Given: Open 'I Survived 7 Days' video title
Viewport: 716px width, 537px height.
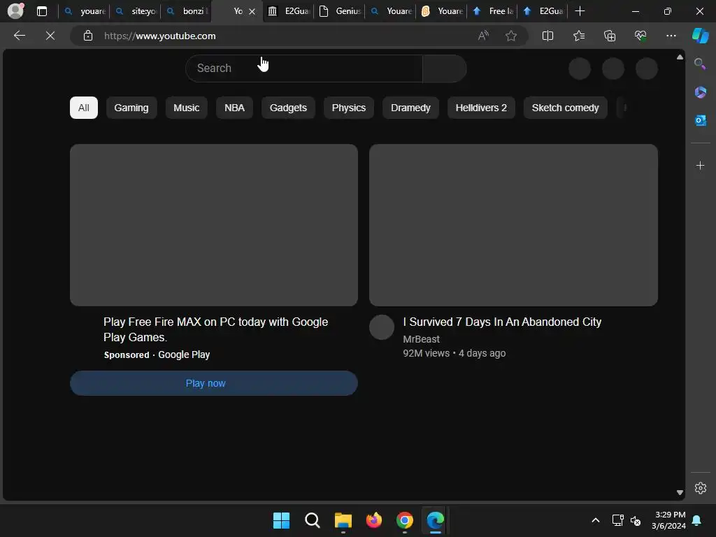Looking at the screenshot, I should [x=502, y=322].
